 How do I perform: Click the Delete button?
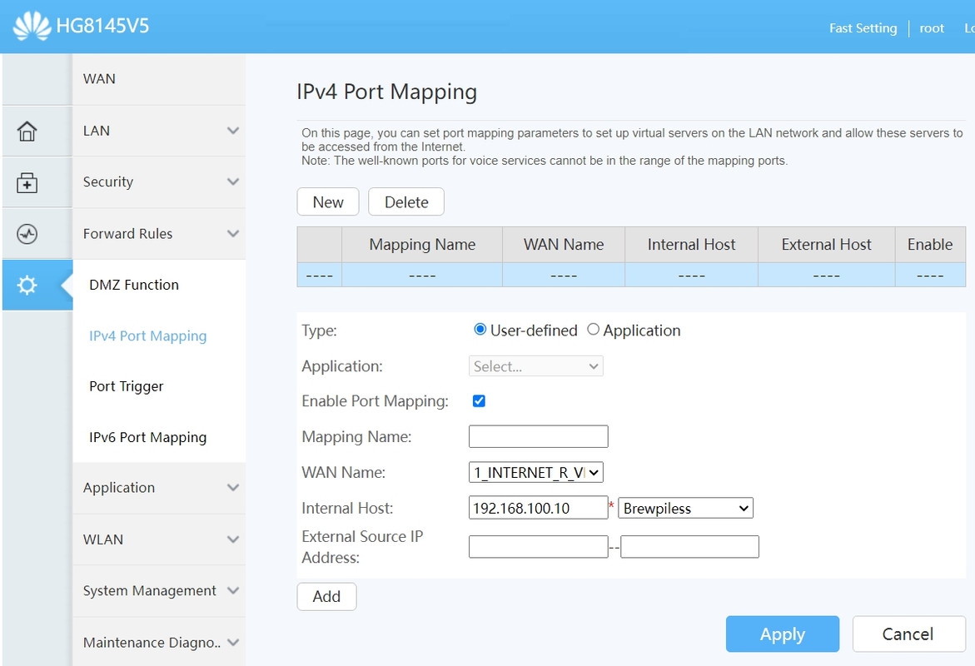coord(406,202)
